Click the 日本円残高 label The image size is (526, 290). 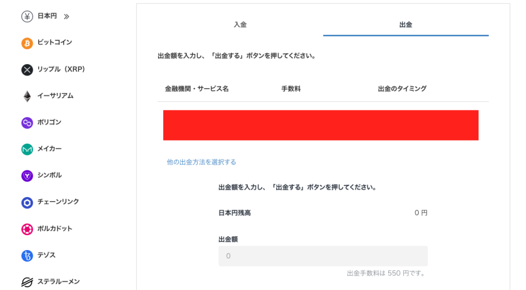234,213
